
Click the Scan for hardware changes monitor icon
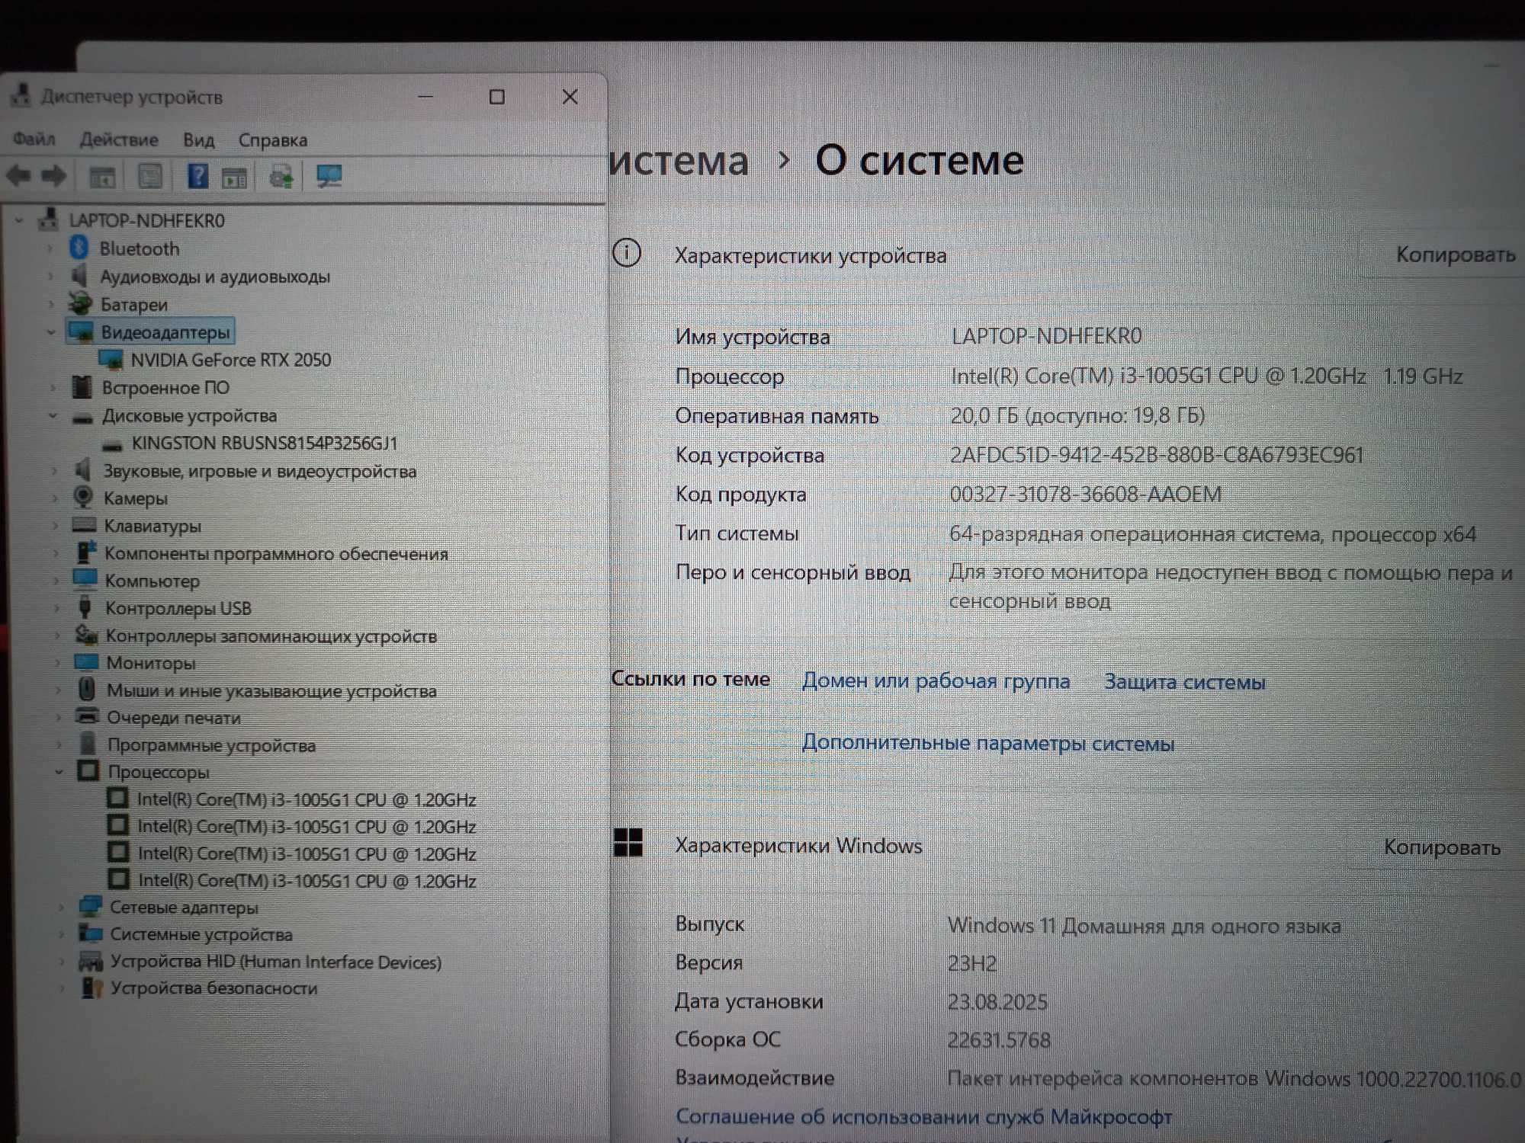click(x=329, y=176)
